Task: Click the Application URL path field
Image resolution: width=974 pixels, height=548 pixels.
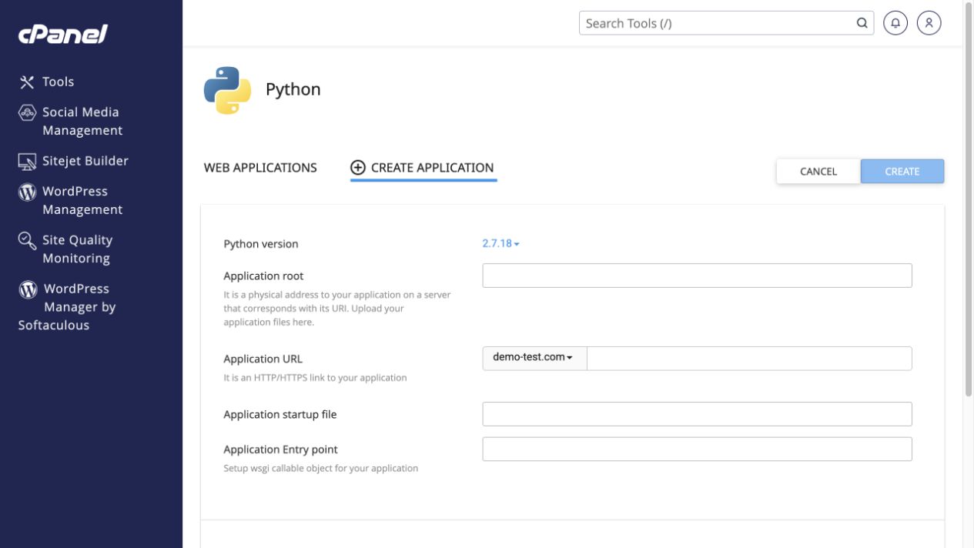Action: pyautogui.click(x=749, y=358)
